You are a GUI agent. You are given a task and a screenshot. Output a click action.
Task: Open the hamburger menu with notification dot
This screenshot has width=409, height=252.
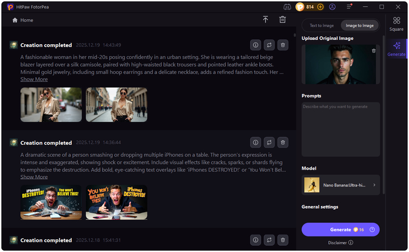350,7
